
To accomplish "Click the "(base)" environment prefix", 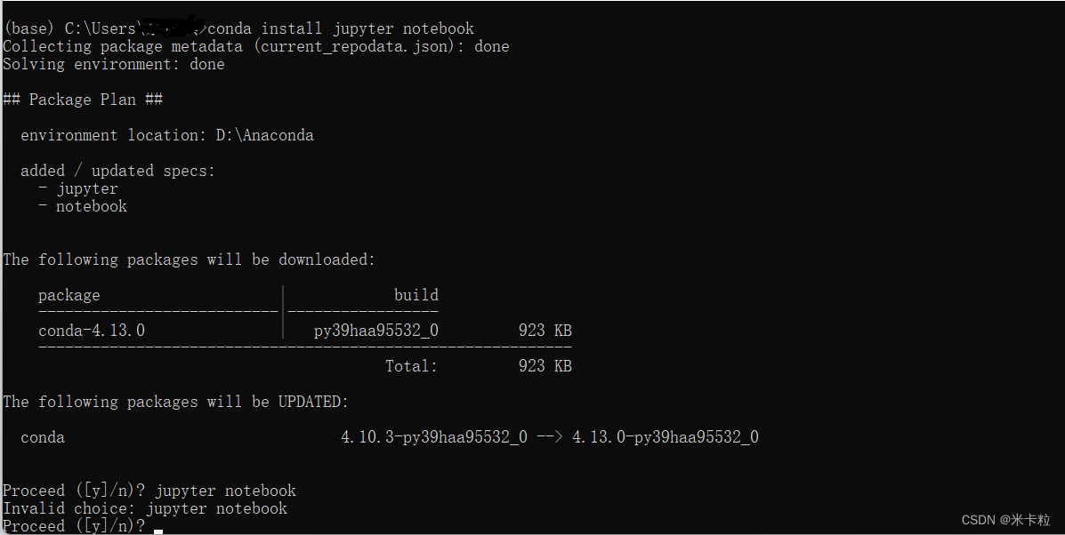I will [x=28, y=28].
